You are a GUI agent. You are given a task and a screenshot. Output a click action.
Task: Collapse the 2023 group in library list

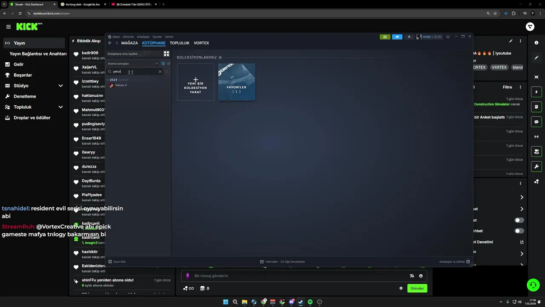[x=108, y=80]
